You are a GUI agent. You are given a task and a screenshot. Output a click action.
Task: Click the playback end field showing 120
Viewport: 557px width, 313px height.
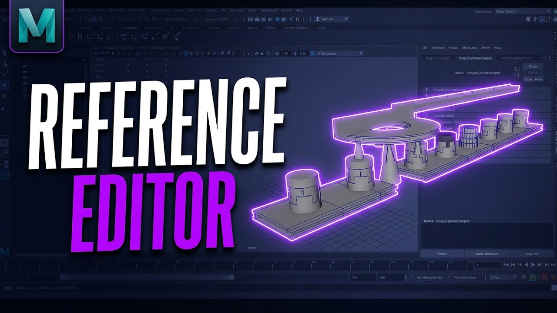coord(363,277)
